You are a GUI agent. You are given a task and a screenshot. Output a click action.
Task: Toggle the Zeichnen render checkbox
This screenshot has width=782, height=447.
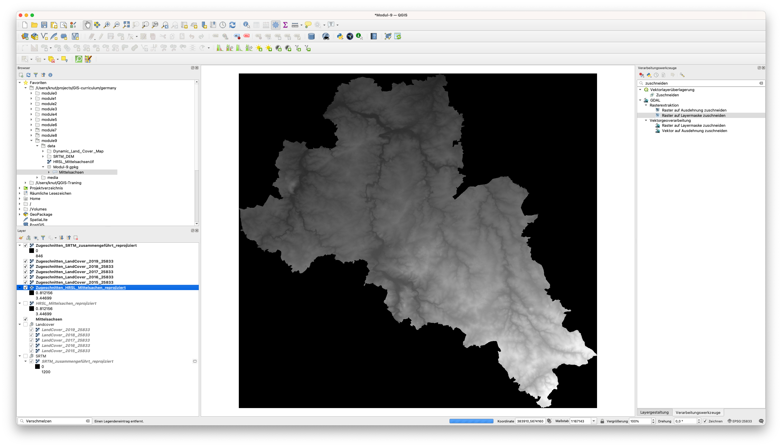705,421
